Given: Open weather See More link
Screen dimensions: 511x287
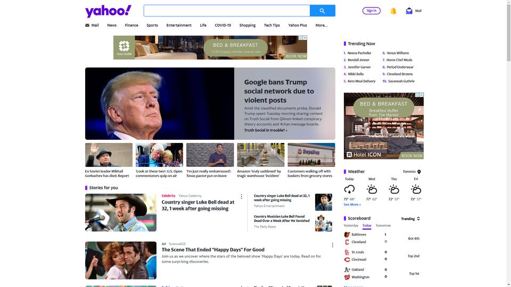Looking at the screenshot, I should [352, 205].
